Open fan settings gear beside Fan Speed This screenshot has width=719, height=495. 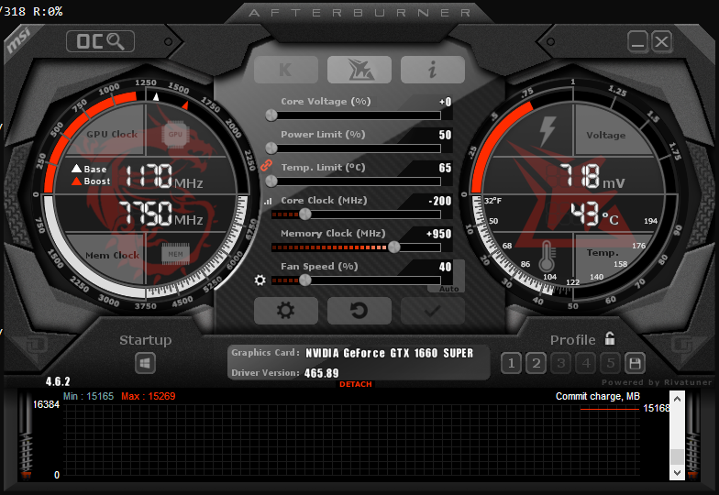[x=260, y=280]
